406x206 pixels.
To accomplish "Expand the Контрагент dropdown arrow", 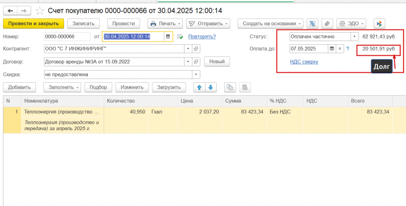I will coord(188,49).
